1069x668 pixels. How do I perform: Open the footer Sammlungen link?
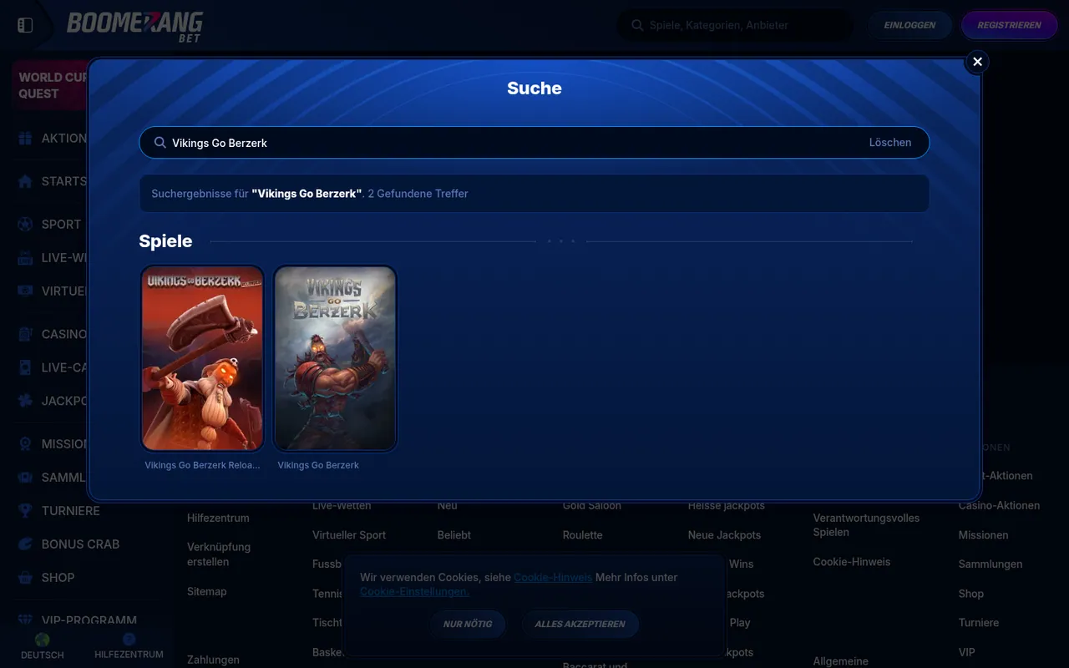coord(990,564)
